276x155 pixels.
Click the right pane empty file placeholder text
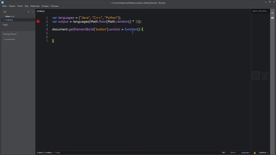tap(260, 11)
